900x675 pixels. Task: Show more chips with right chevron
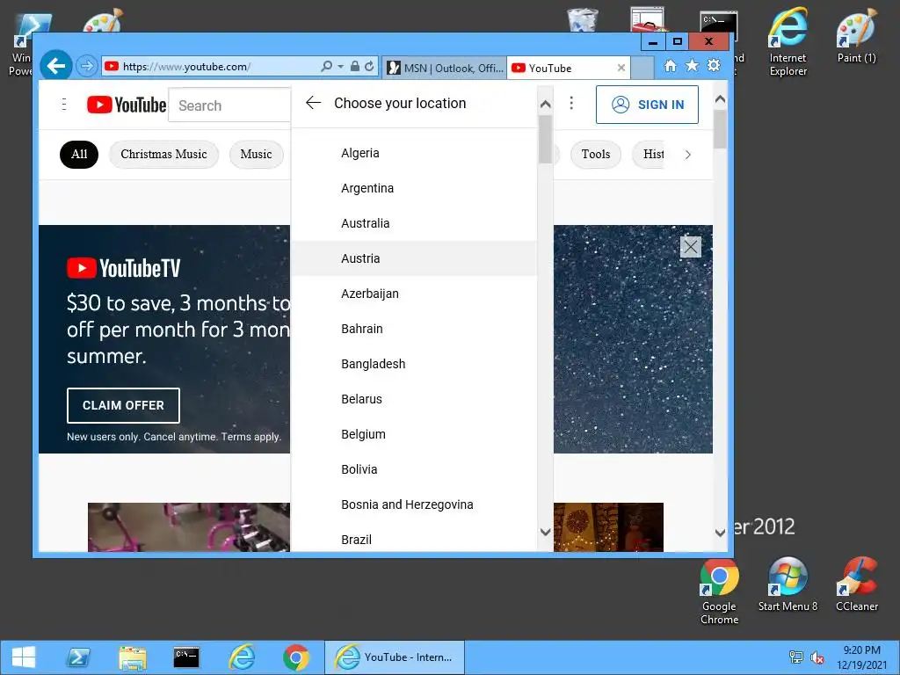pos(687,155)
